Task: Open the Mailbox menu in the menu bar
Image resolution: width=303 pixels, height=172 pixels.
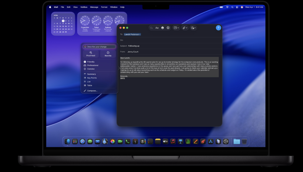Action: tap(84, 7)
